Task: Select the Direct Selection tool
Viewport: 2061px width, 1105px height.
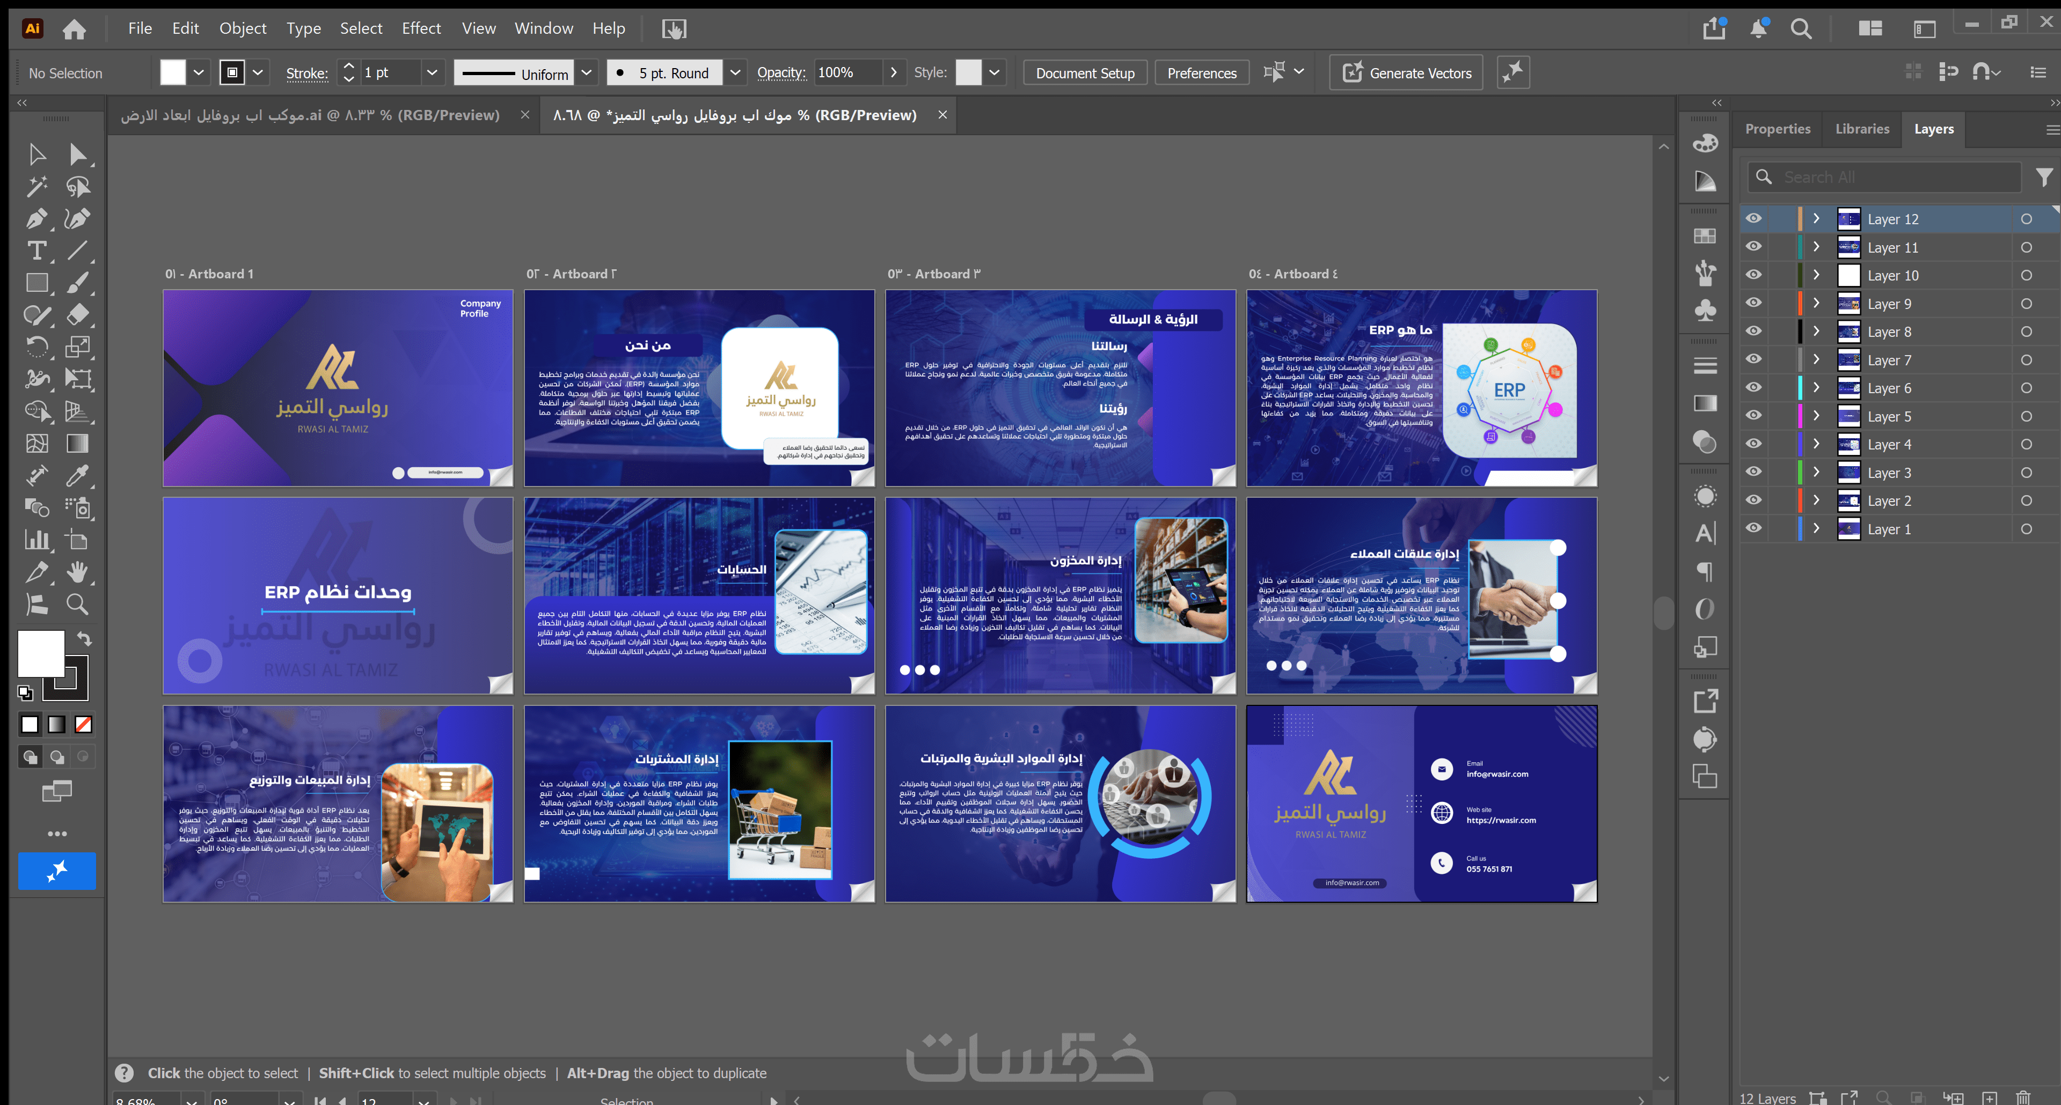Action: click(78, 153)
